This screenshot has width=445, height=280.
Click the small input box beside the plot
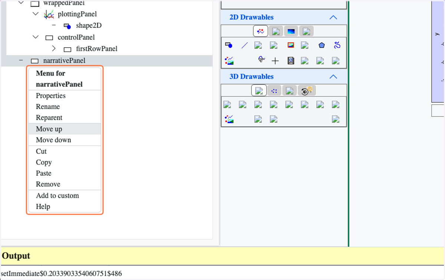pos(438,111)
